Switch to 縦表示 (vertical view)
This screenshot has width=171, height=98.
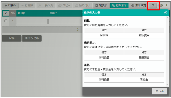101,5
